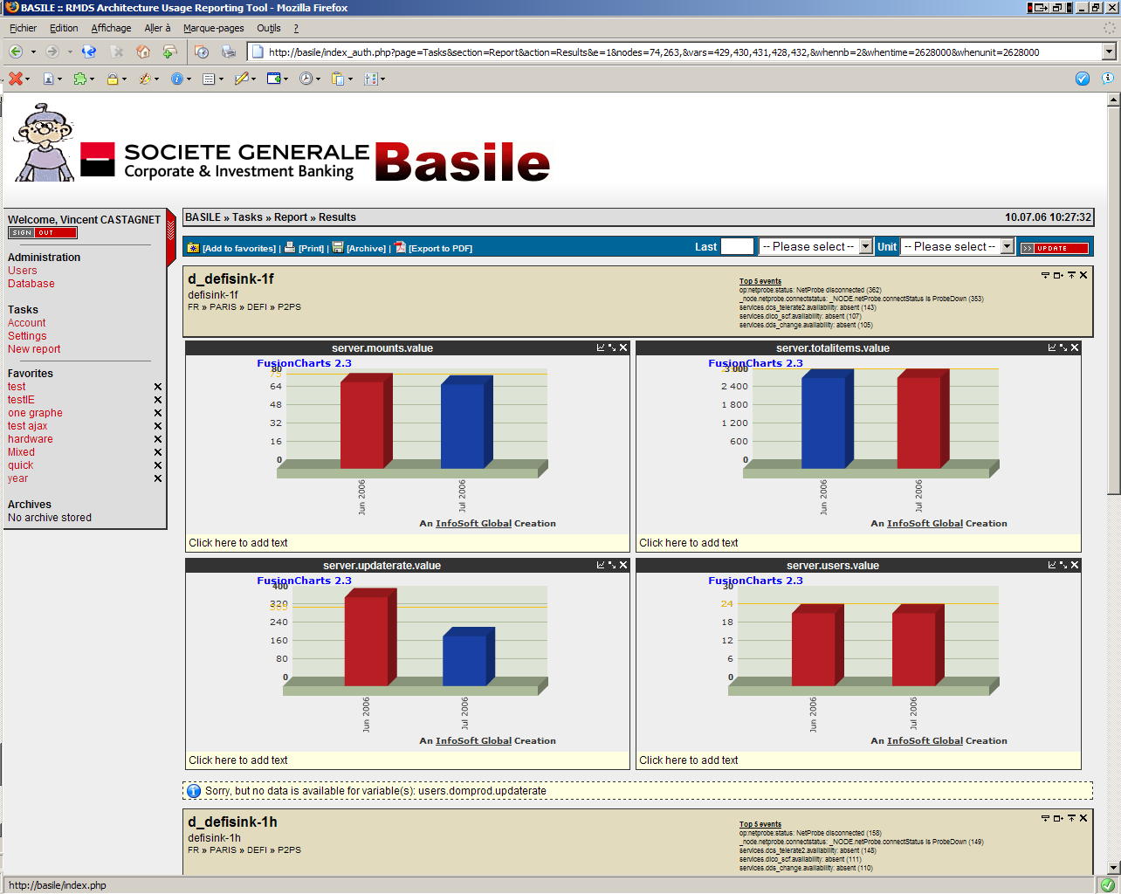Click 'Click here to add text' under server.users.value
The height and width of the screenshot is (894, 1121).
coord(689,760)
